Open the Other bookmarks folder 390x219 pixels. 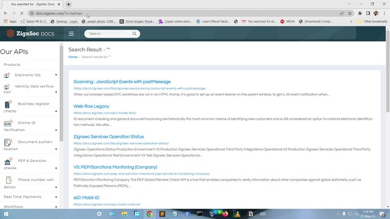(372, 22)
